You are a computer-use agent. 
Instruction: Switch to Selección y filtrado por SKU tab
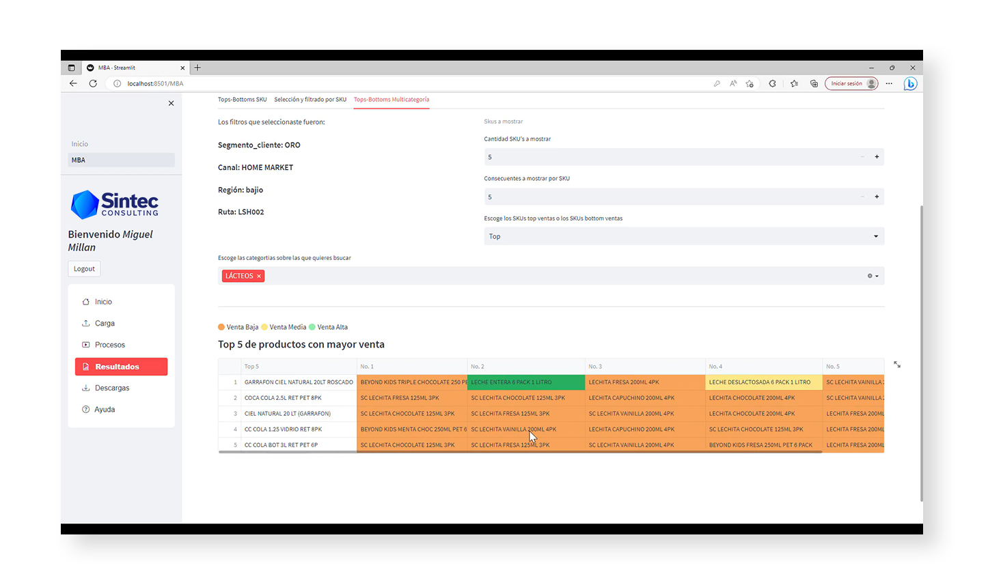(x=310, y=100)
